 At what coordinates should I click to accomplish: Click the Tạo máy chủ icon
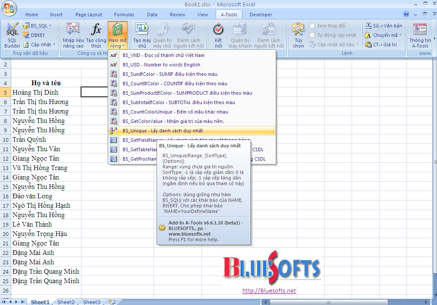tap(142, 29)
